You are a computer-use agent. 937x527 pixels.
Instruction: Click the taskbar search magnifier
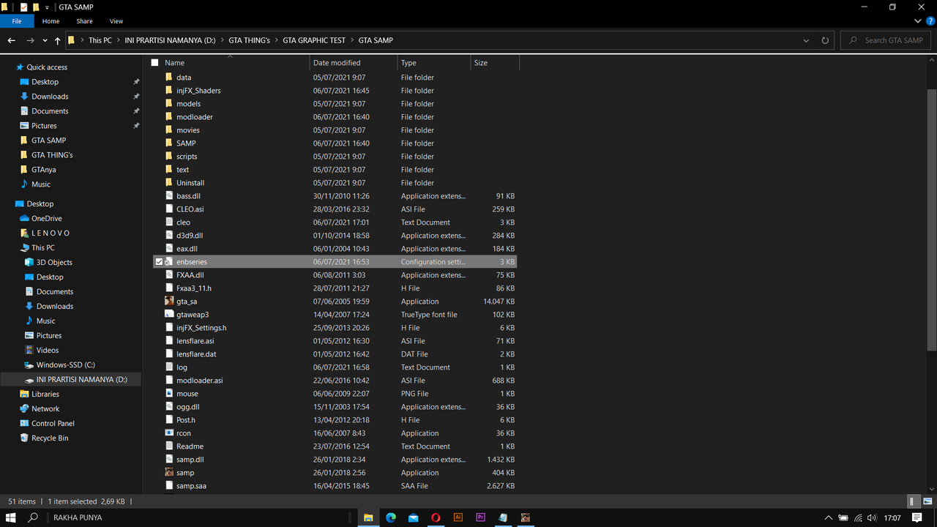click(33, 517)
